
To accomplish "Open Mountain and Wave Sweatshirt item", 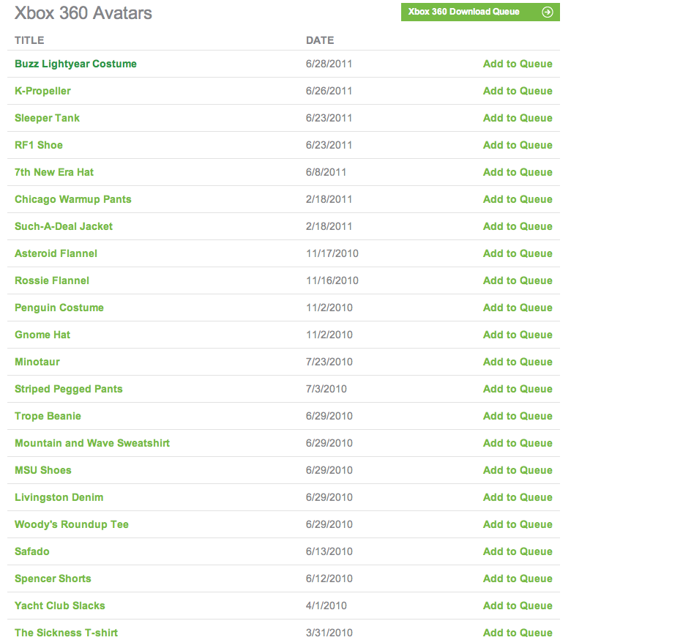I will click(x=92, y=443).
